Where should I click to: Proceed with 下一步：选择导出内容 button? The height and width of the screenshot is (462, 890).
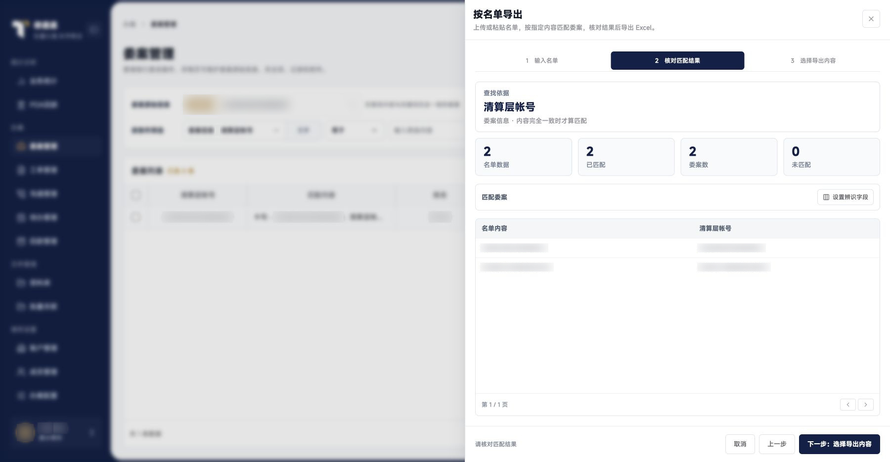(839, 444)
